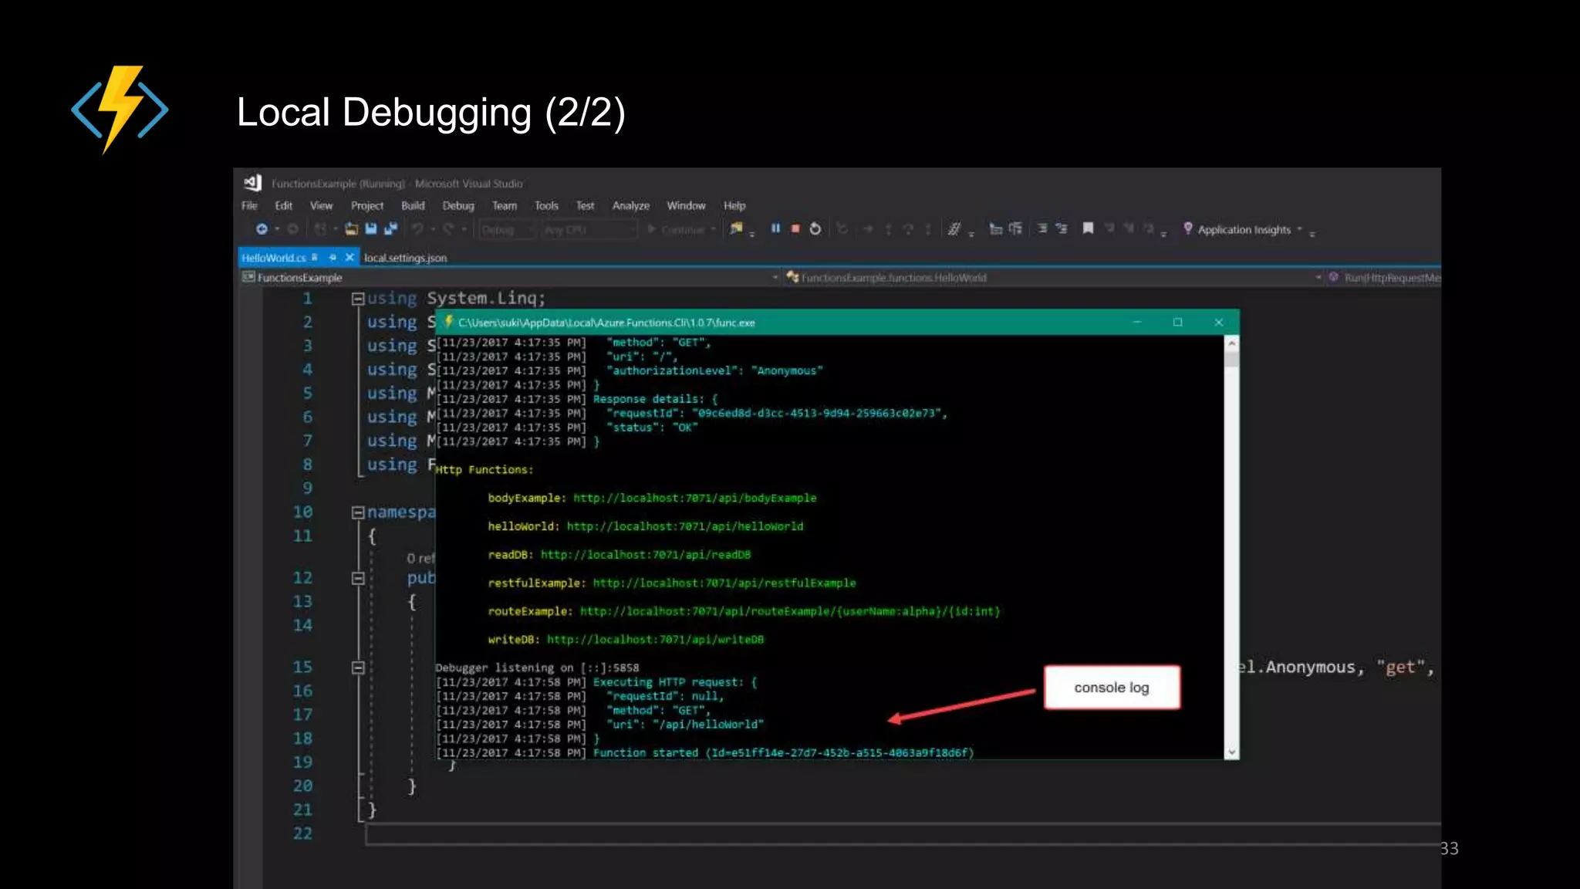Click the Redo arrow icon
The image size is (1580, 889).
click(449, 229)
